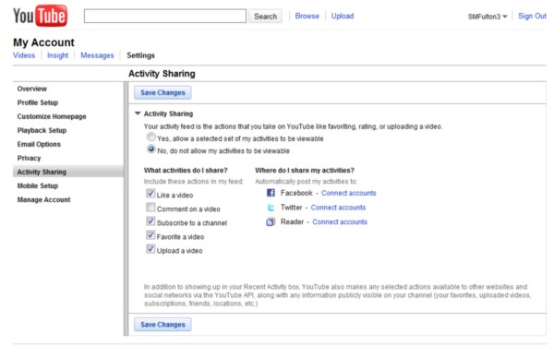Click the Sign Out link
This screenshot has height=346, width=554.
pos(532,16)
